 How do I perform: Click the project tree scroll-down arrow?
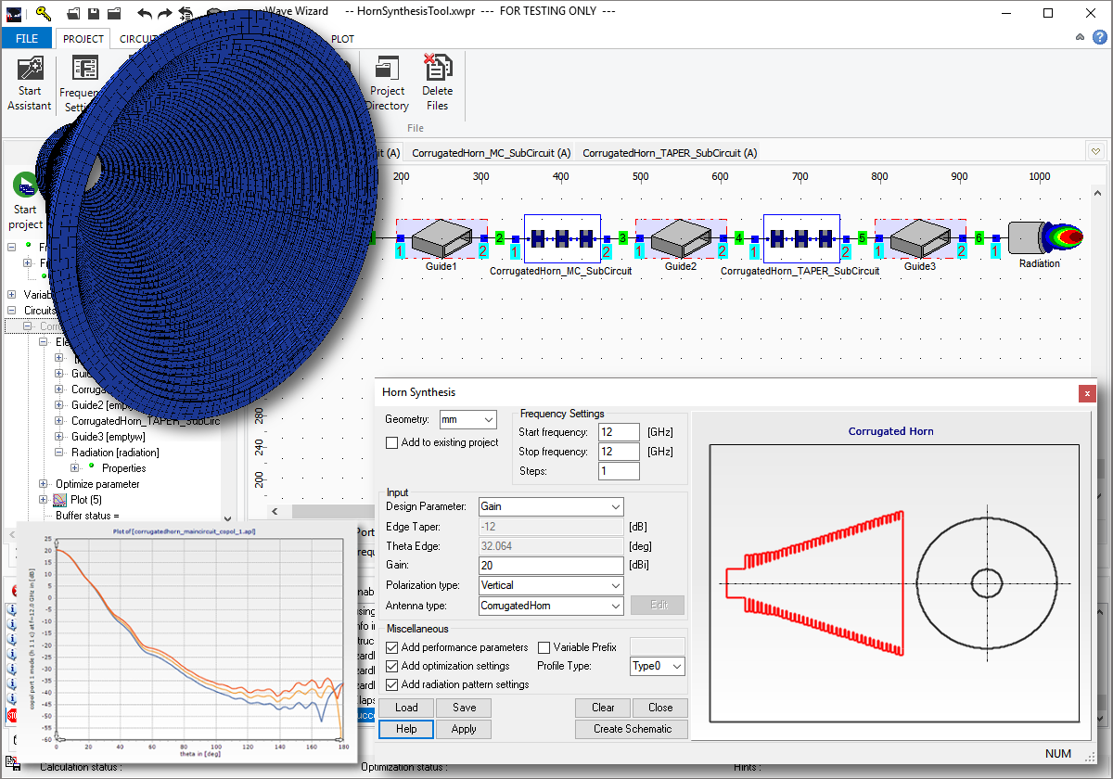point(228,521)
